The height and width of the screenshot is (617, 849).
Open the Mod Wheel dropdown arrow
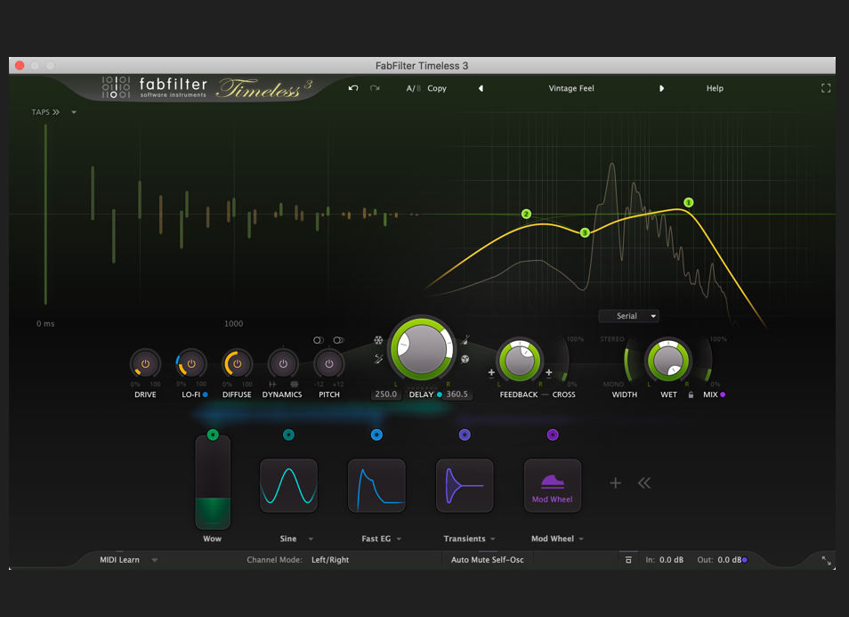coord(581,539)
